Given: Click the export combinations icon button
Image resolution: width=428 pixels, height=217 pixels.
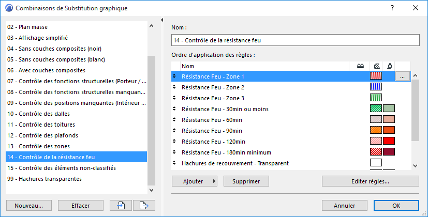Looking at the screenshot, I should click(144, 205).
